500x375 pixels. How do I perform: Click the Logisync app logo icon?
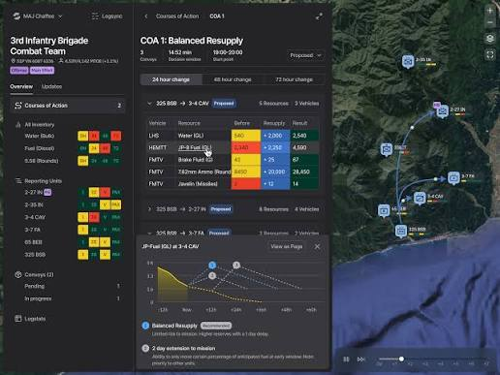tap(95, 16)
